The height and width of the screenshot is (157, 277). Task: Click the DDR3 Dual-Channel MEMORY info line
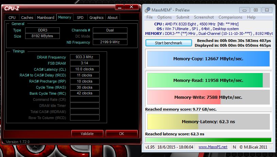tap(209, 33)
